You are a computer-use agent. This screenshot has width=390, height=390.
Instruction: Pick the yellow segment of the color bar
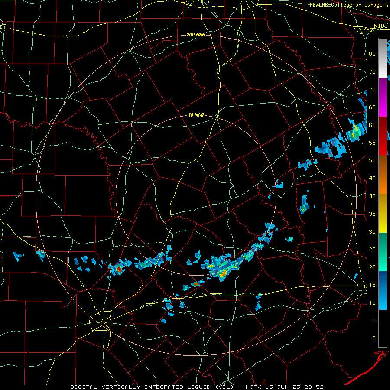coord(383,213)
